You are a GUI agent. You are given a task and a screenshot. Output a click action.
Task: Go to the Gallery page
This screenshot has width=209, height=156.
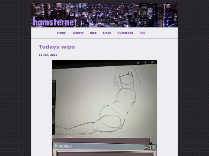78,33
